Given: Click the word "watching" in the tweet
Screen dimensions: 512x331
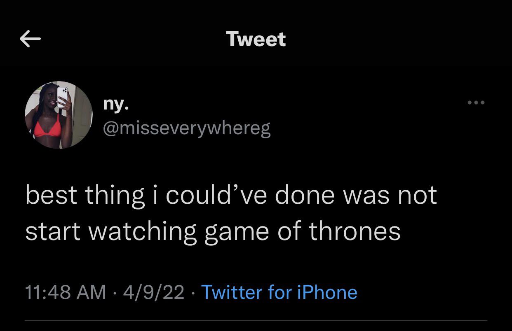Looking at the screenshot, I should click(x=143, y=231).
